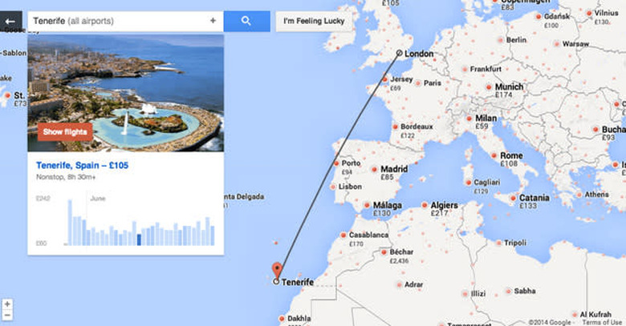
Task: Choose the Rome £108 destination marker
Action: [494, 156]
